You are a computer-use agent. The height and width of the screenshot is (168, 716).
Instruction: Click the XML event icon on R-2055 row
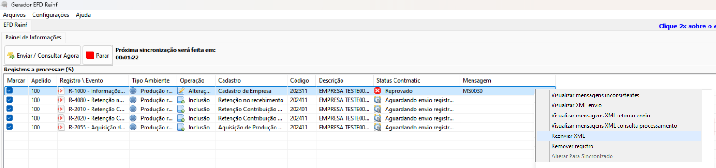(61, 127)
